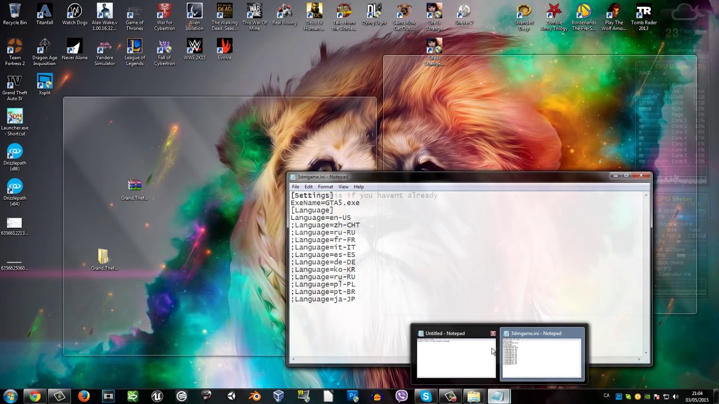Select the Grand Theft folder icon
This screenshot has height=404, width=719.
pyautogui.click(x=104, y=259)
